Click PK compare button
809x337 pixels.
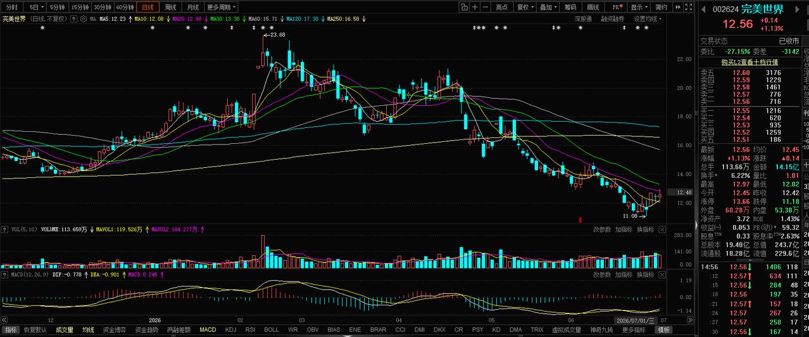616,7
